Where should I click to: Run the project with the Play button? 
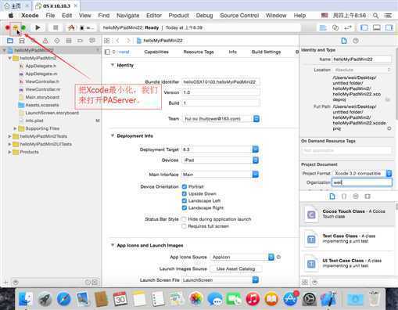(x=38, y=27)
